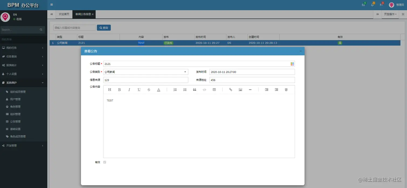Open the bell notifications icon

coord(373,5)
